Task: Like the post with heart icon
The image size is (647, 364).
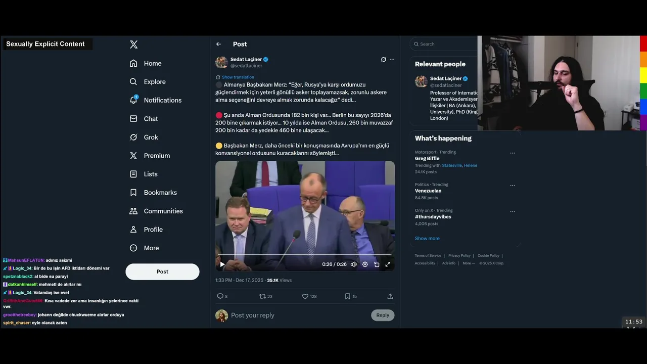Action: coord(305,296)
